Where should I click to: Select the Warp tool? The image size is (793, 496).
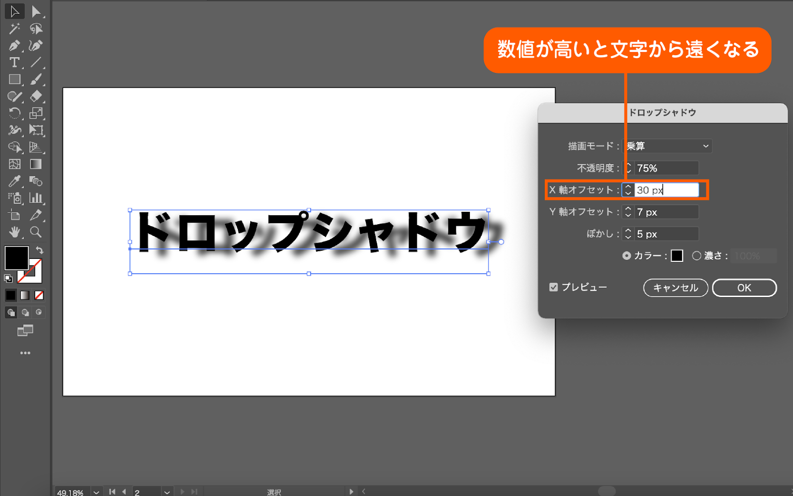(x=14, y=130)
